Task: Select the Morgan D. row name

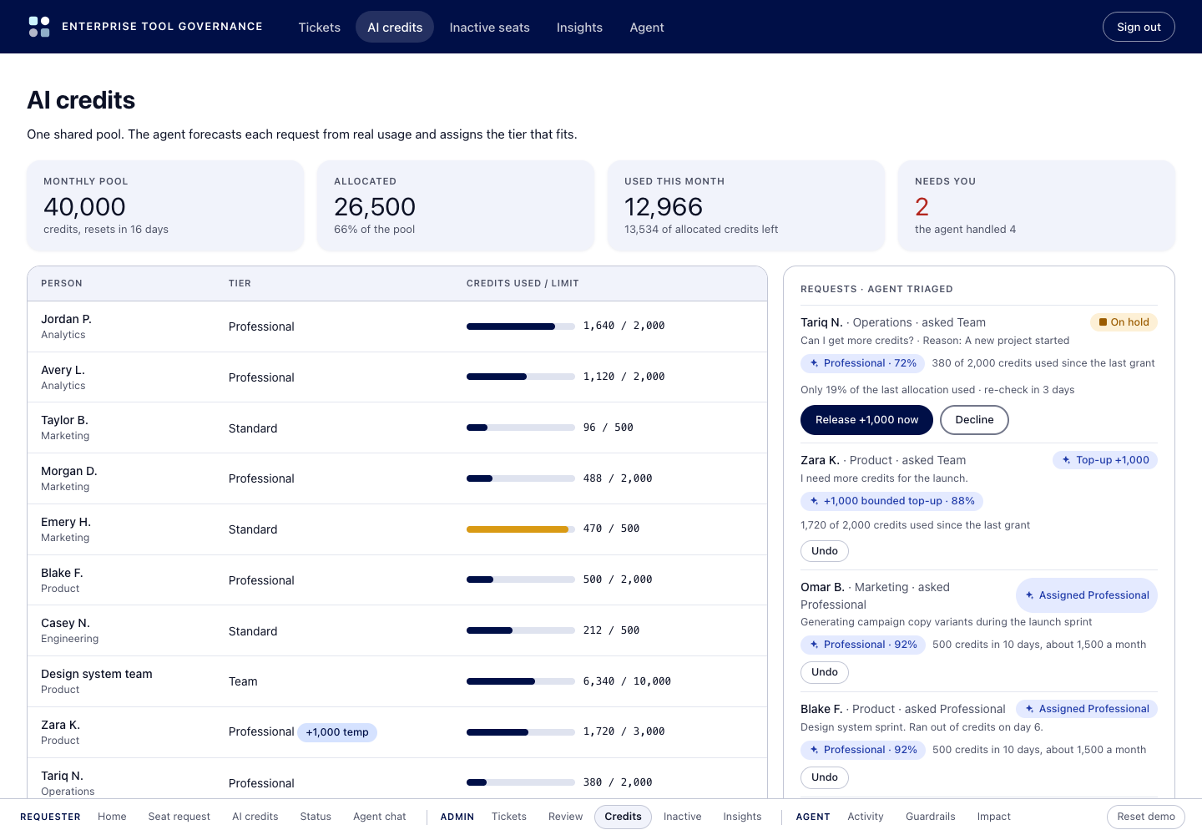Action: (x=69, y=471)
